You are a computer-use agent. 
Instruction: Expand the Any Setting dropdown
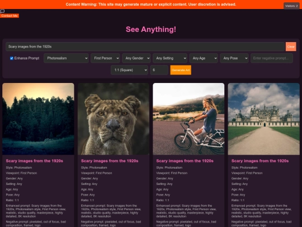(x=170, y=58)
